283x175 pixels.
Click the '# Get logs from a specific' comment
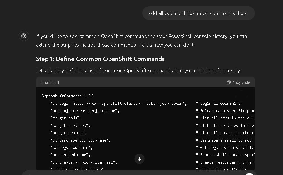(225, 148)
